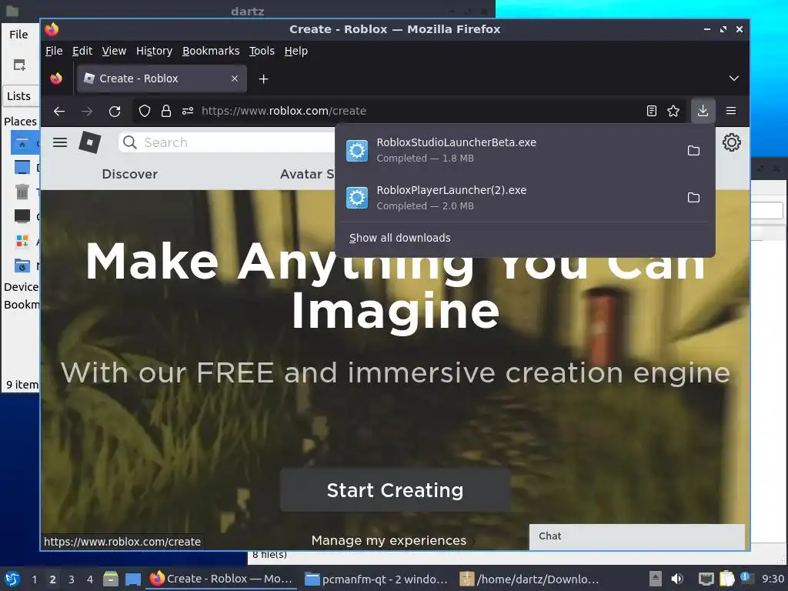
Task: Click the Firefox URL address text
Action: tap(283, 111)
